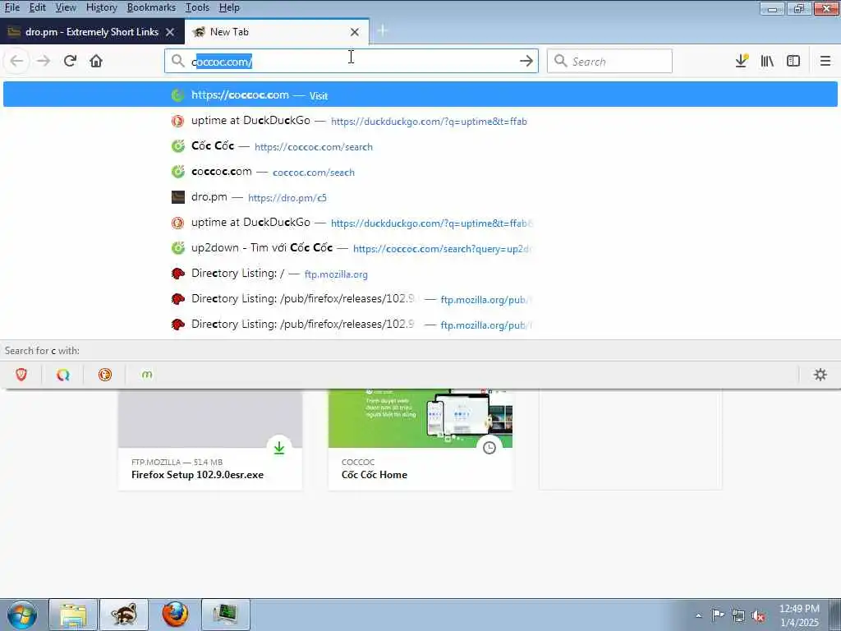Click the clock history badge on Cốc Cốc card

click(489, 448)
